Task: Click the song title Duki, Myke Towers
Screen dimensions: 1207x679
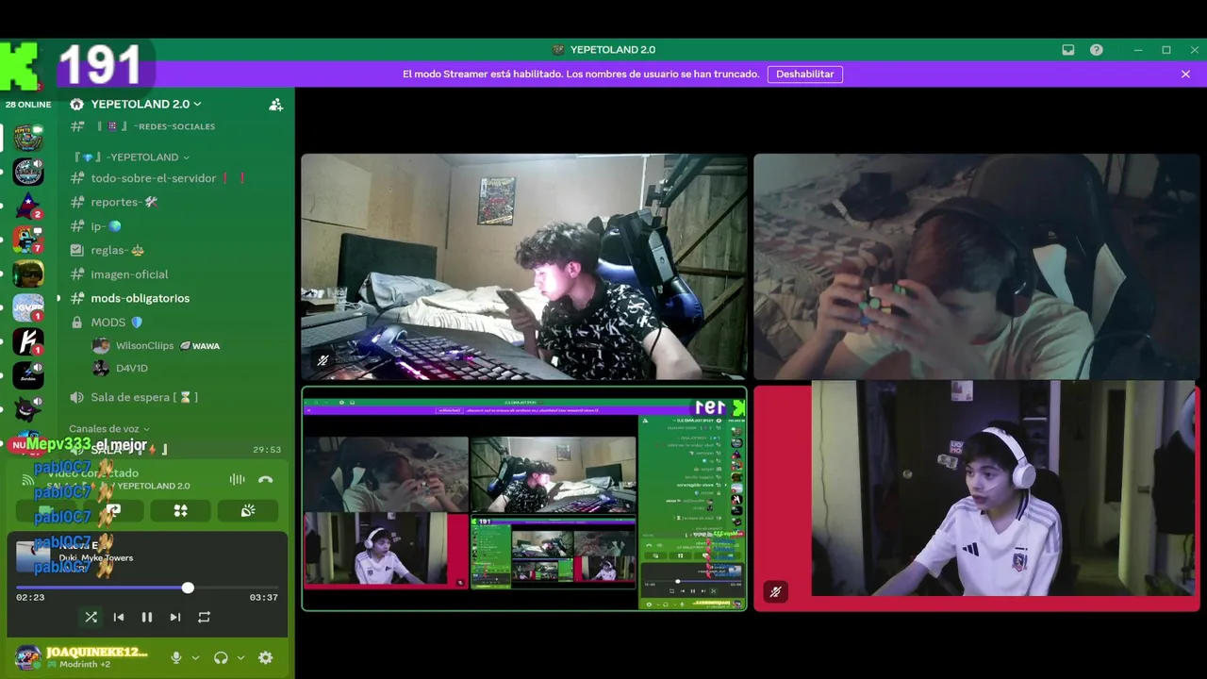Action: (96, 557)
